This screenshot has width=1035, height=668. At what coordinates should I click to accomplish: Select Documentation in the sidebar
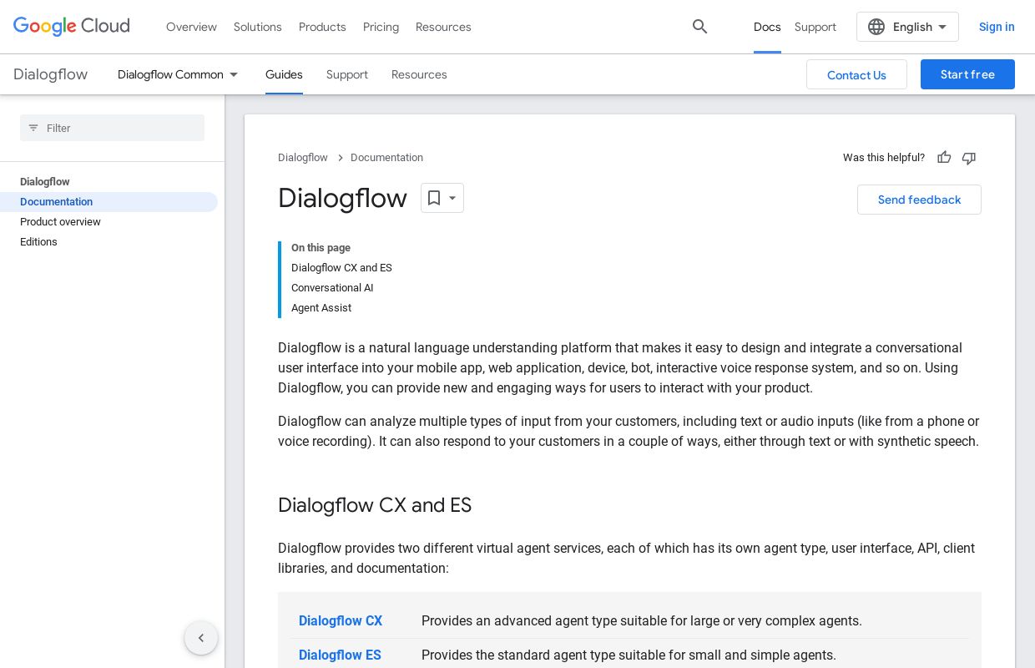tap(109, 202)
